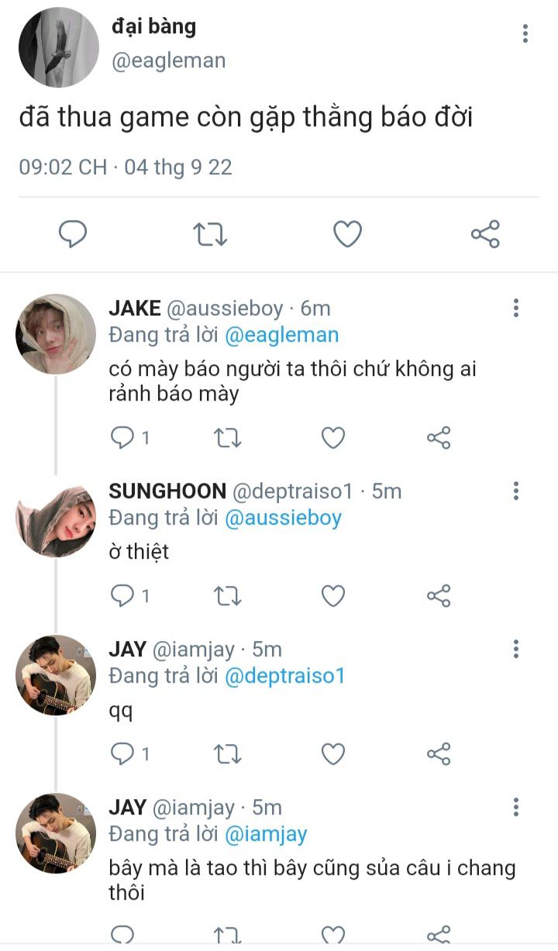Open SUNGHOON's profile avatar
This screenshot has height=951, width=558.
(x=56, y=521)
